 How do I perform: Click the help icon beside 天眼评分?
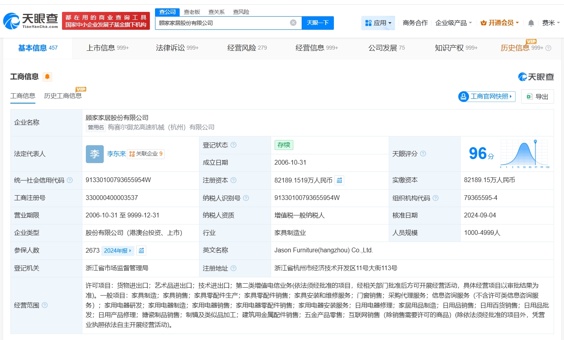coord(423,154)
